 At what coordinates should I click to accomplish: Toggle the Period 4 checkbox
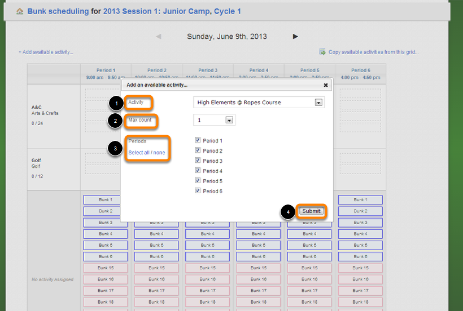(x=198, y=171)
